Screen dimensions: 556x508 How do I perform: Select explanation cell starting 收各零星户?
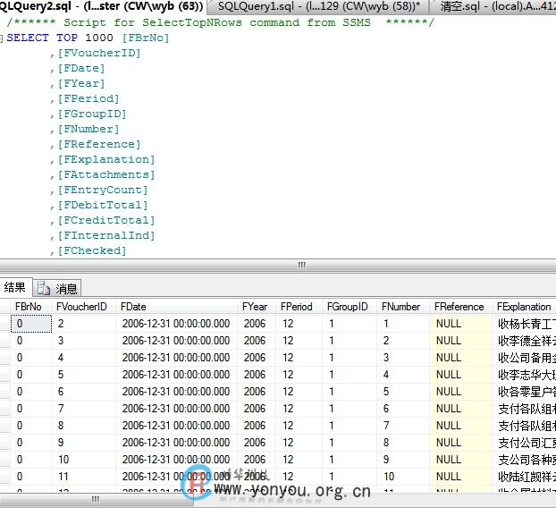524,392
